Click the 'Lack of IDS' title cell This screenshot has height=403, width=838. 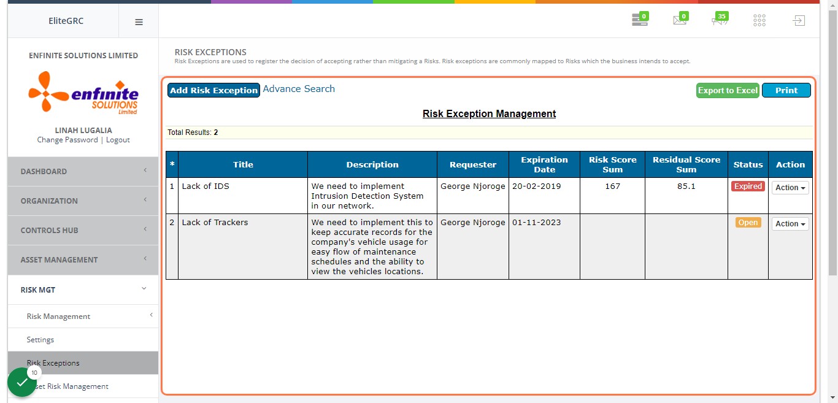click(x=243, y=196)
